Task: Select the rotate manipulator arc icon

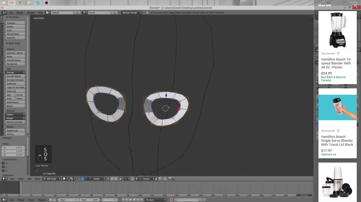Action: tap(86, 179)
